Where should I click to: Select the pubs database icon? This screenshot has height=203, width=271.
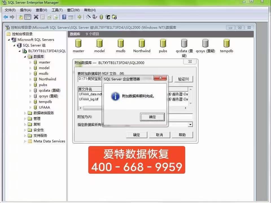pyautogui.click(x=163, y=44)
